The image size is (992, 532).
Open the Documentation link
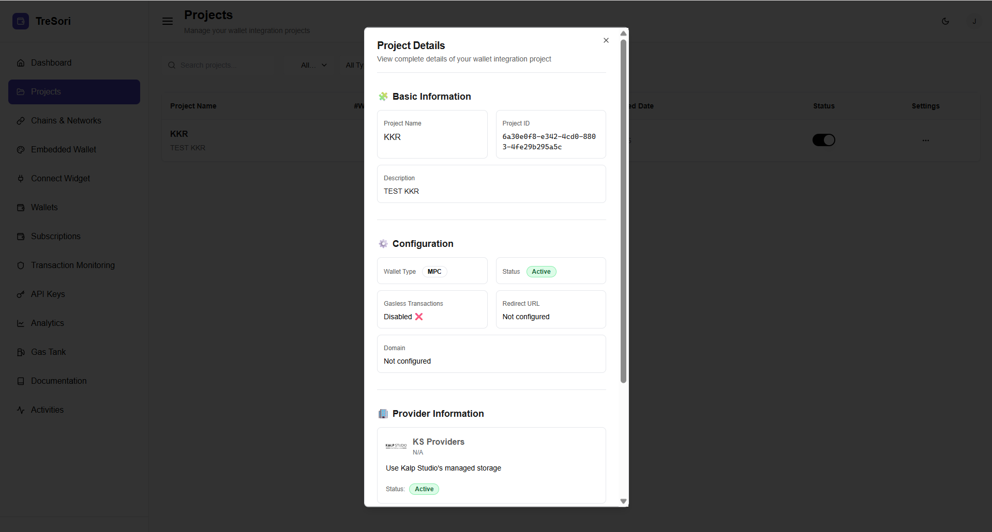(x=58, y=381)
